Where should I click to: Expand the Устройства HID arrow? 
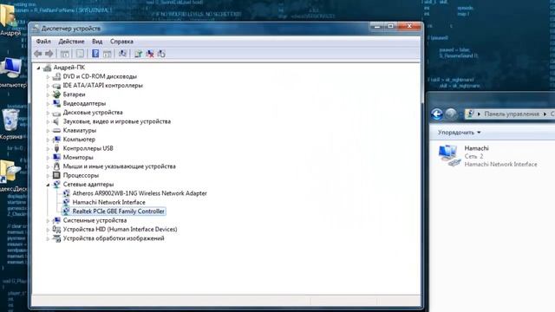tap(48, 229)
